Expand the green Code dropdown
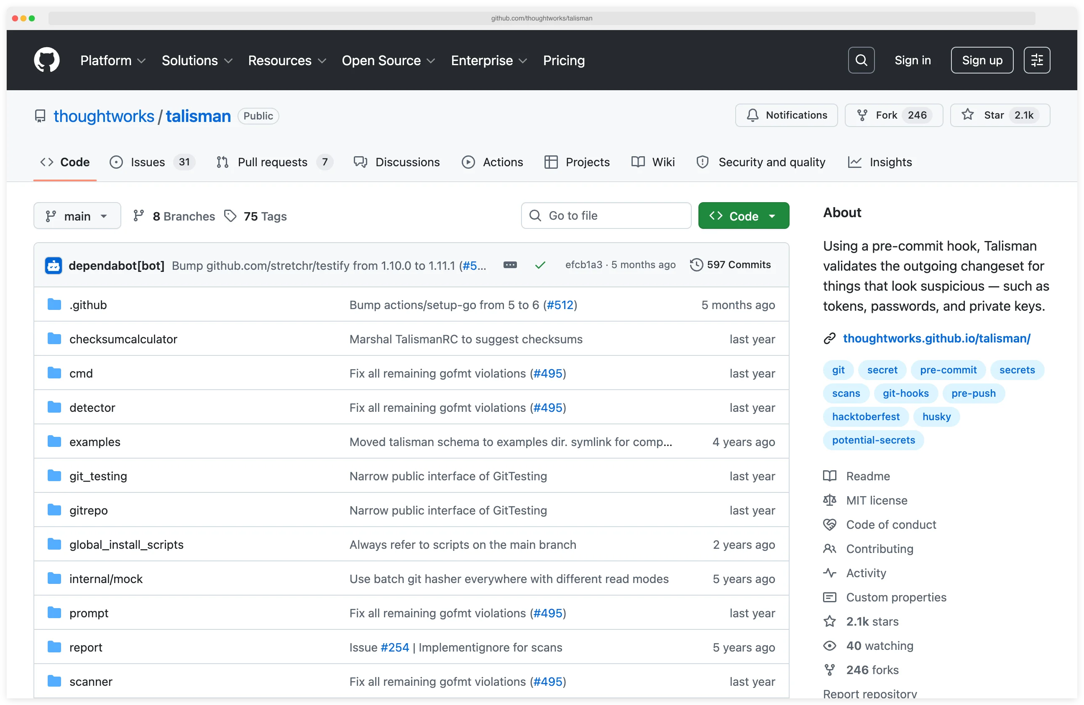Viewport: 1084px width, 705px height. pyautogui.click(x=743, y=216)
